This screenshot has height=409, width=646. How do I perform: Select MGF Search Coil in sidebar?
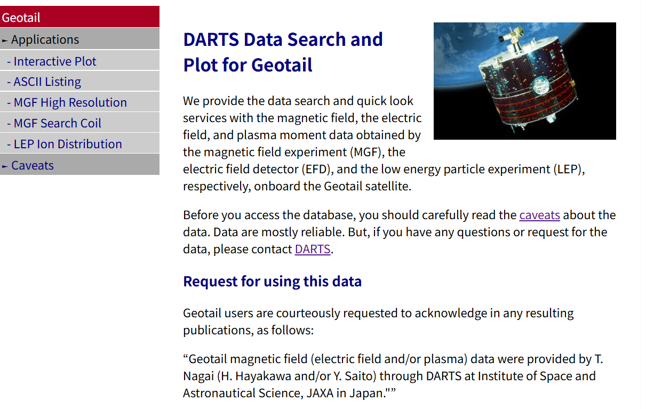pyautogui.click(x=58, y=123)
